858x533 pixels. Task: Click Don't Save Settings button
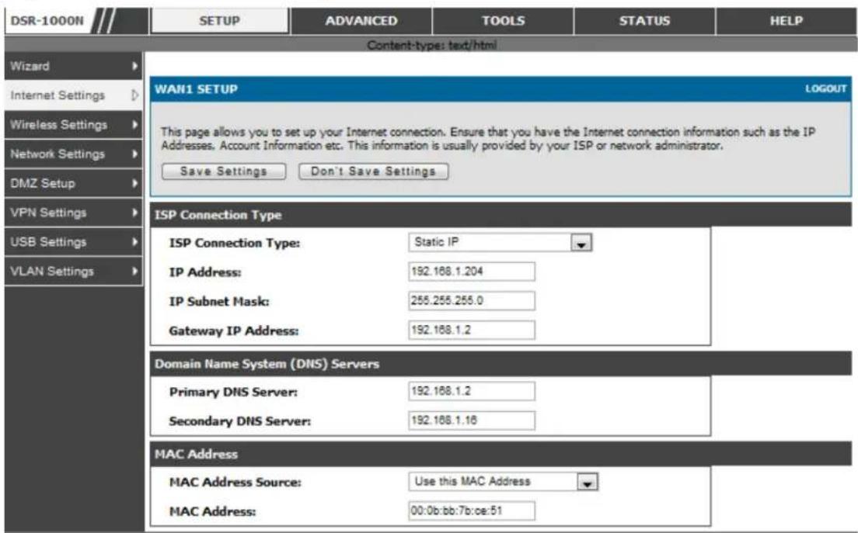373,171
